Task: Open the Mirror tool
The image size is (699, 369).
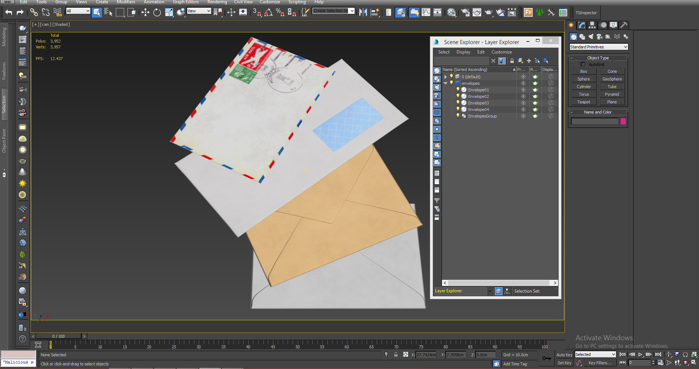Action: tap(363, 12)
